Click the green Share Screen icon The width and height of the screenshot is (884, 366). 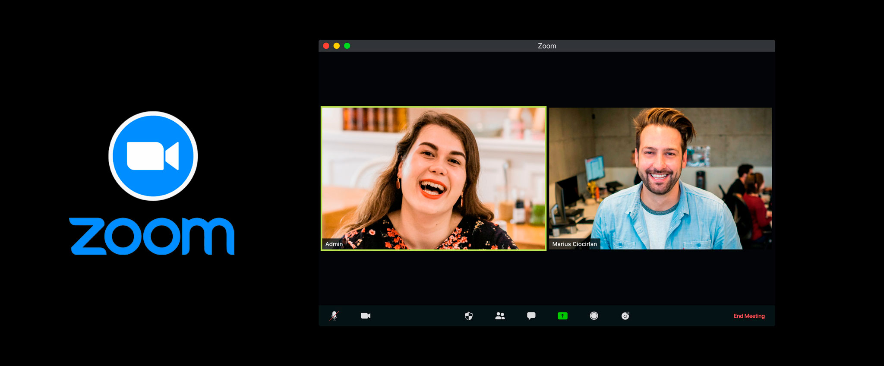(562, 316)
